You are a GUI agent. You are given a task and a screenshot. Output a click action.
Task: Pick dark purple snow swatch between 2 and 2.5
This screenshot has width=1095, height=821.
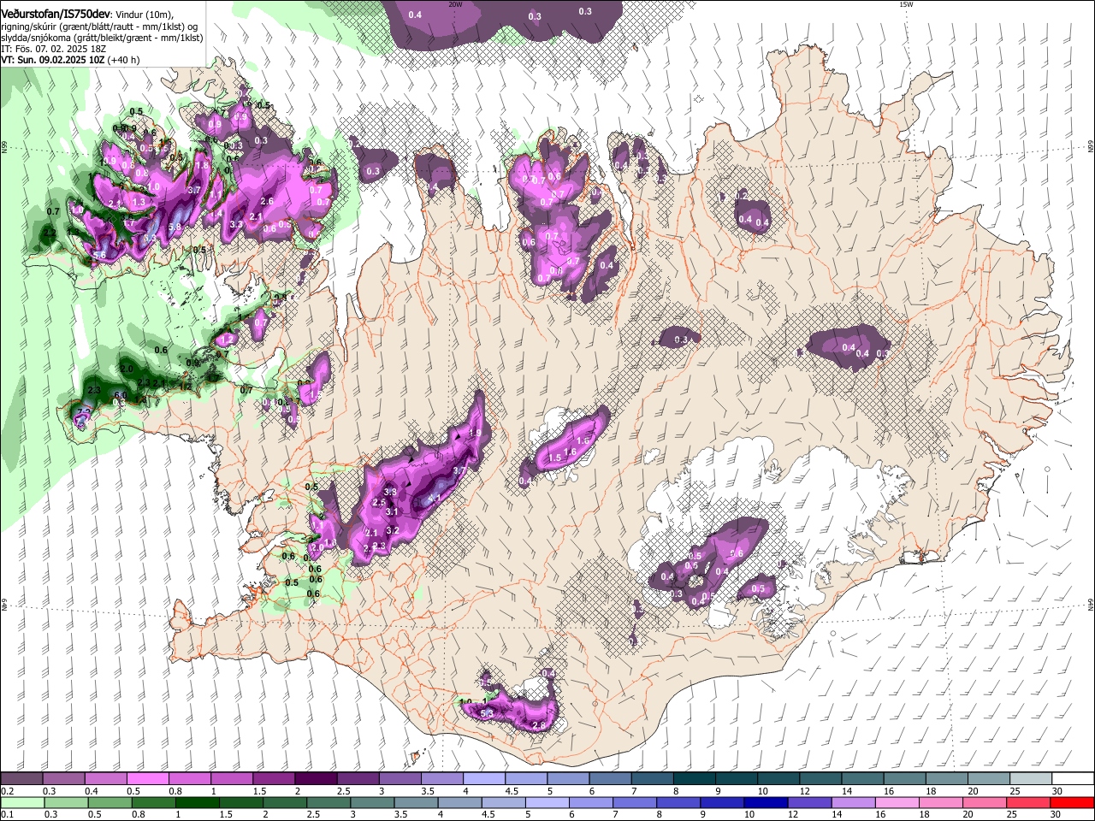click(x=315, y=779)
